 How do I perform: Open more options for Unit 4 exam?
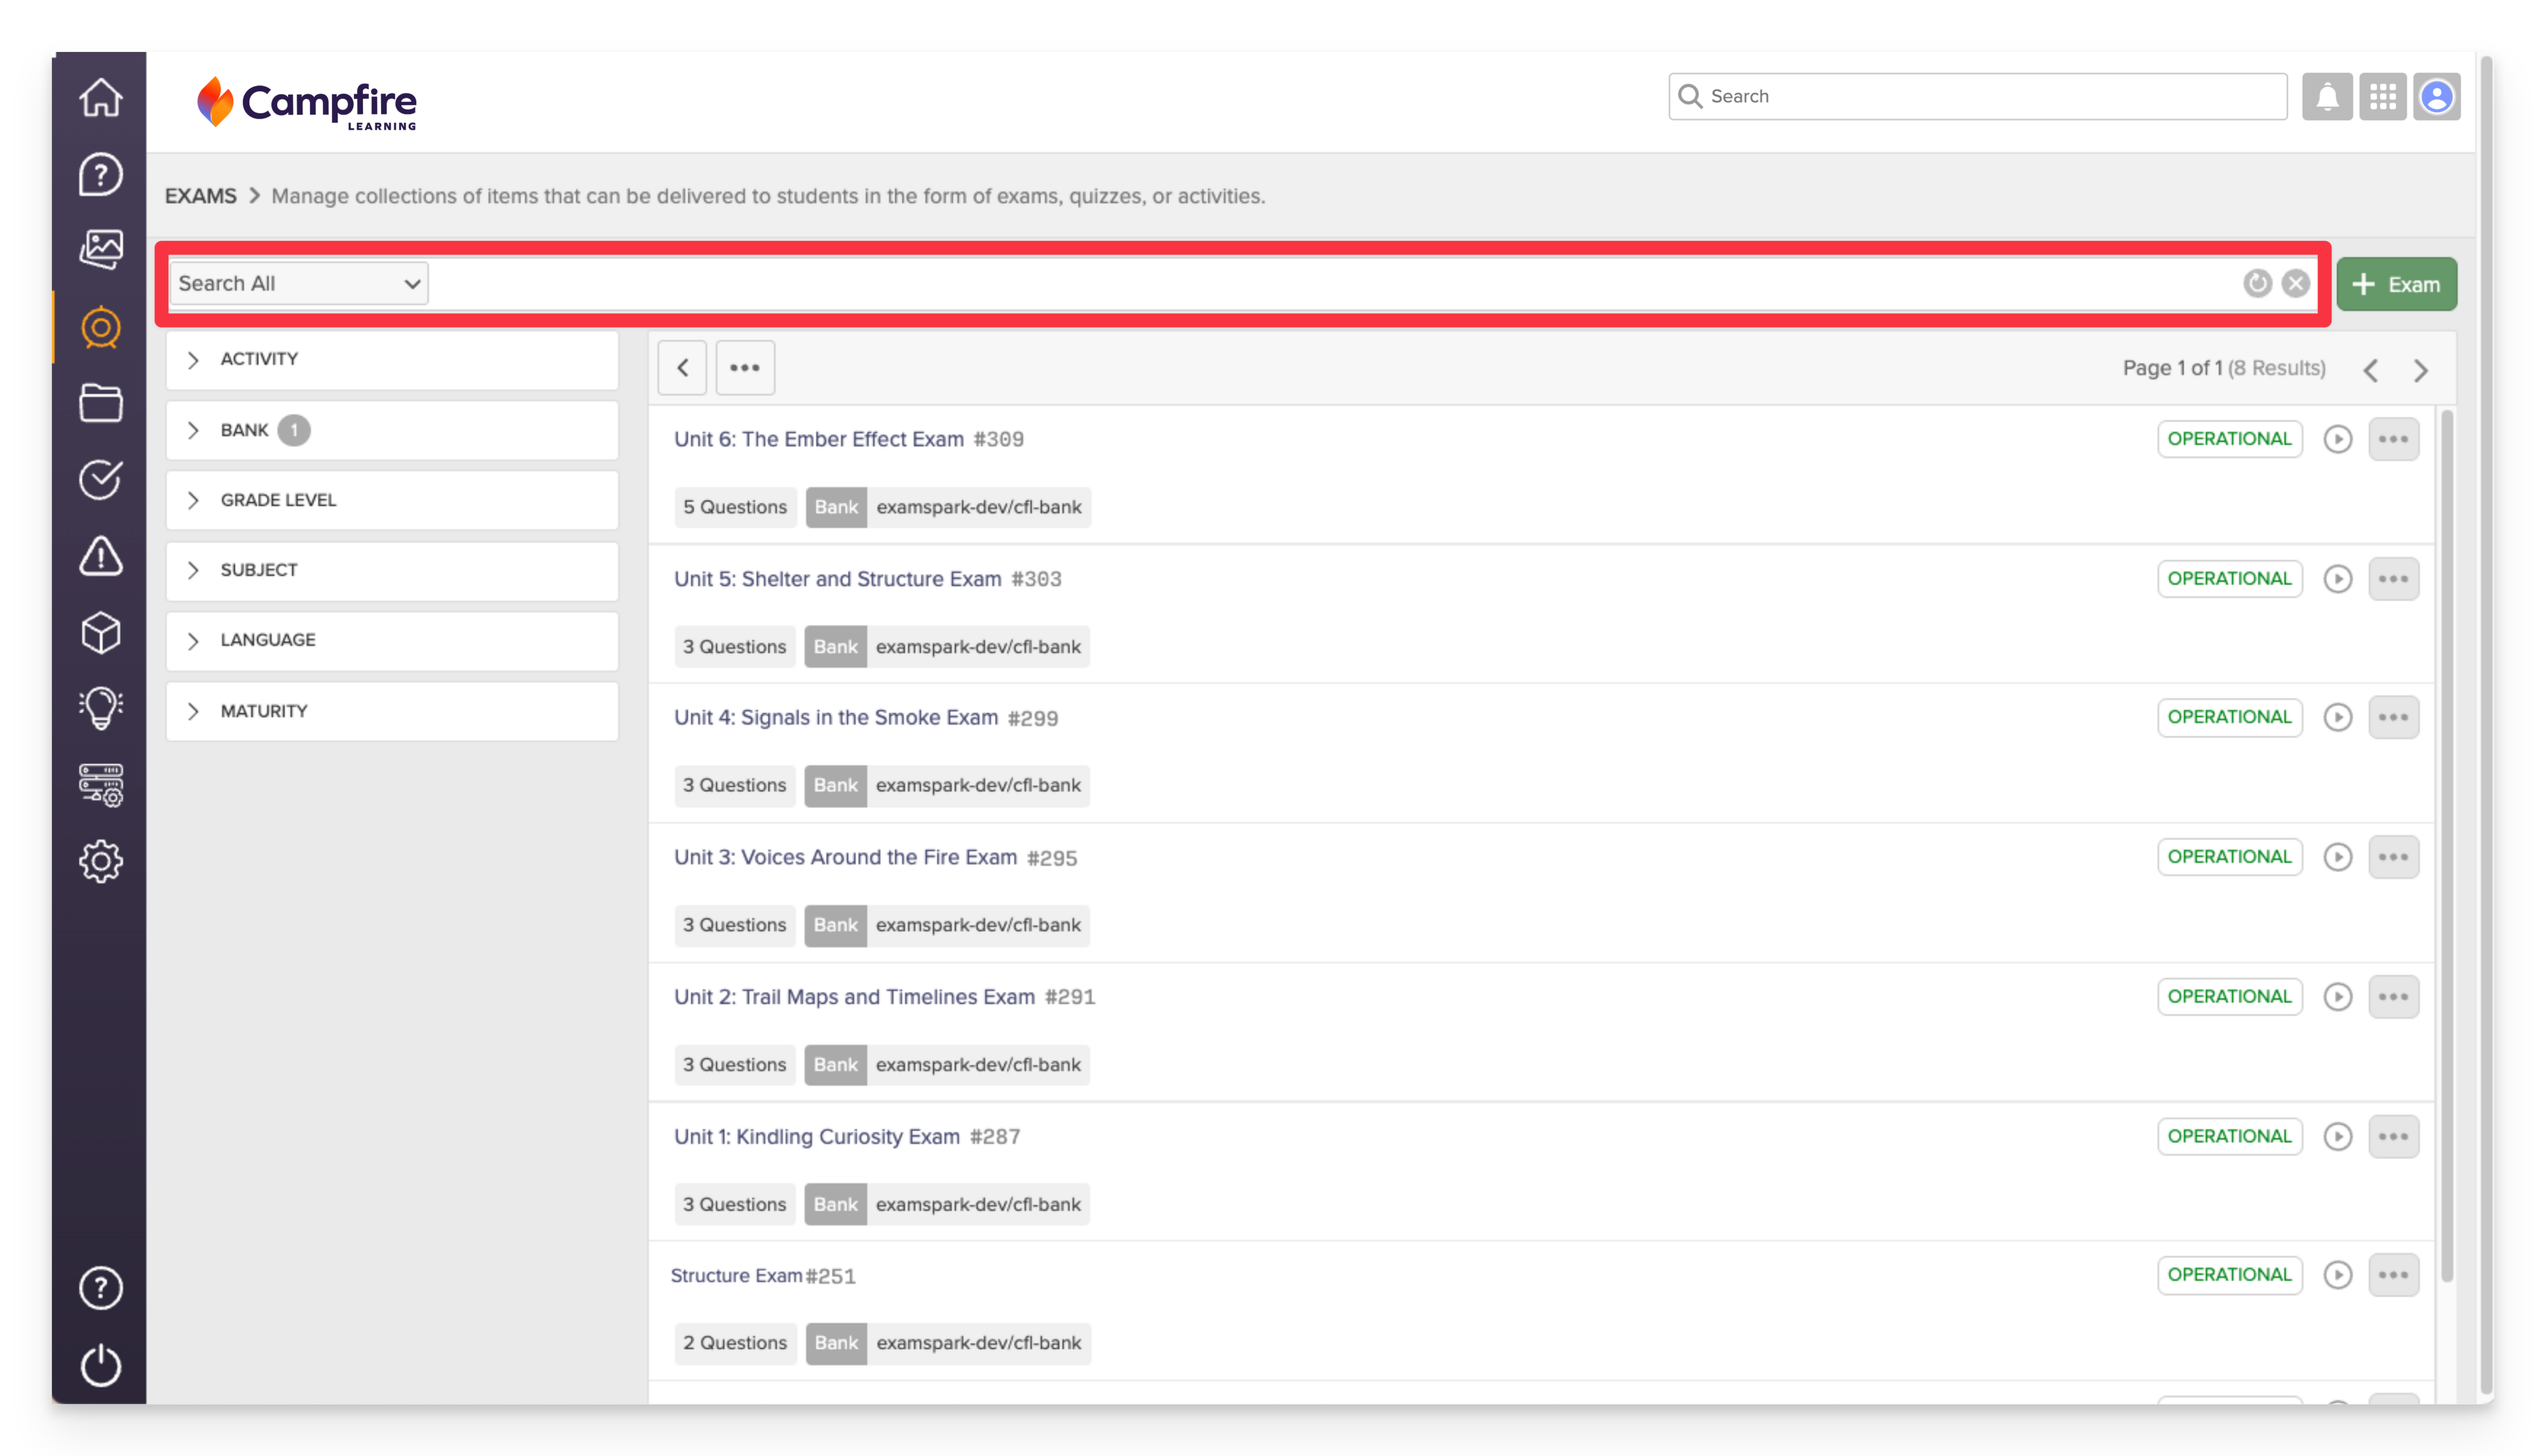click(2393, 717)
